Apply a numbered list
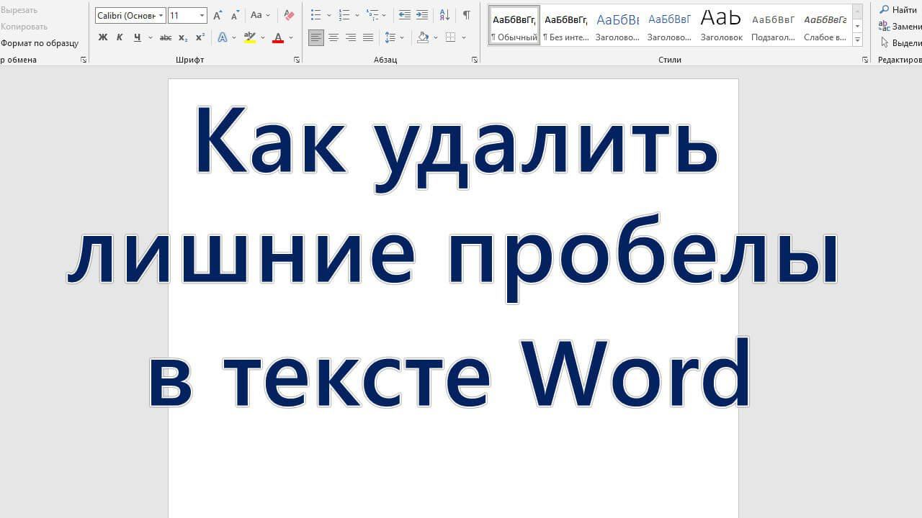 click(x=344, y=15)
